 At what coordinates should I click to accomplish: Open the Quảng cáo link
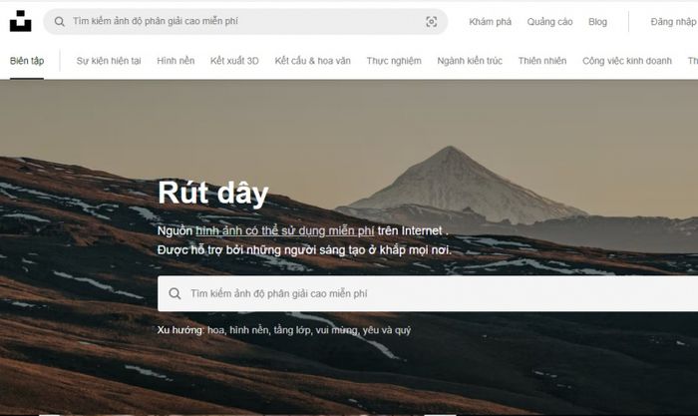(549, 22)
